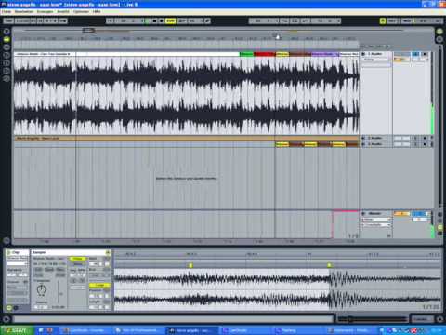Enable the pencil Draw Mode button
Screen dimensions: 446x335
click(207, 20)
